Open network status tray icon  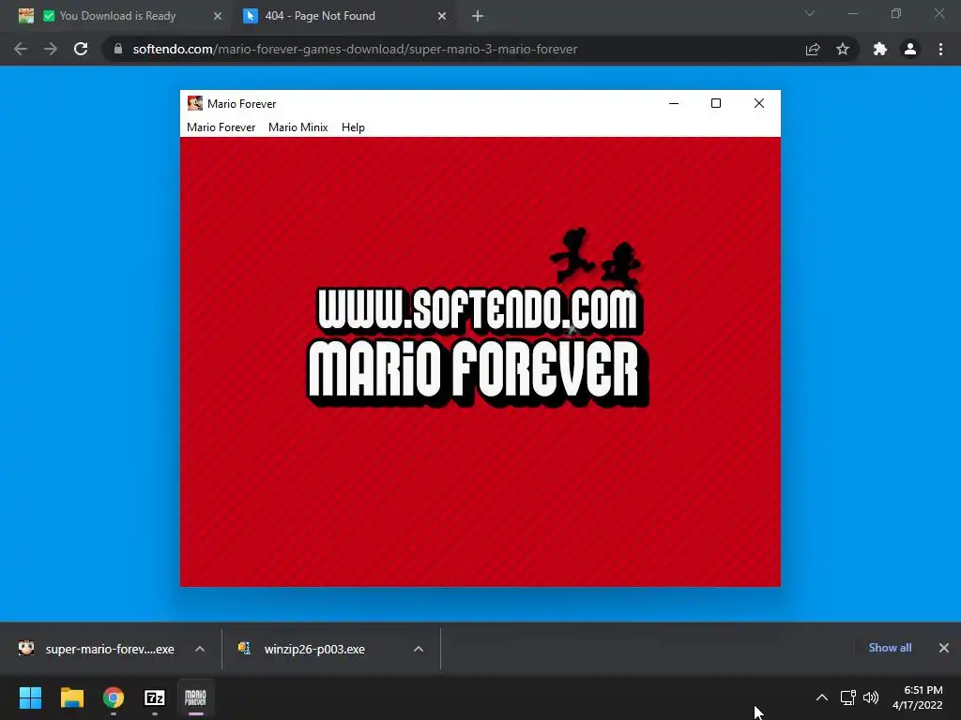(x=847, y=697)
